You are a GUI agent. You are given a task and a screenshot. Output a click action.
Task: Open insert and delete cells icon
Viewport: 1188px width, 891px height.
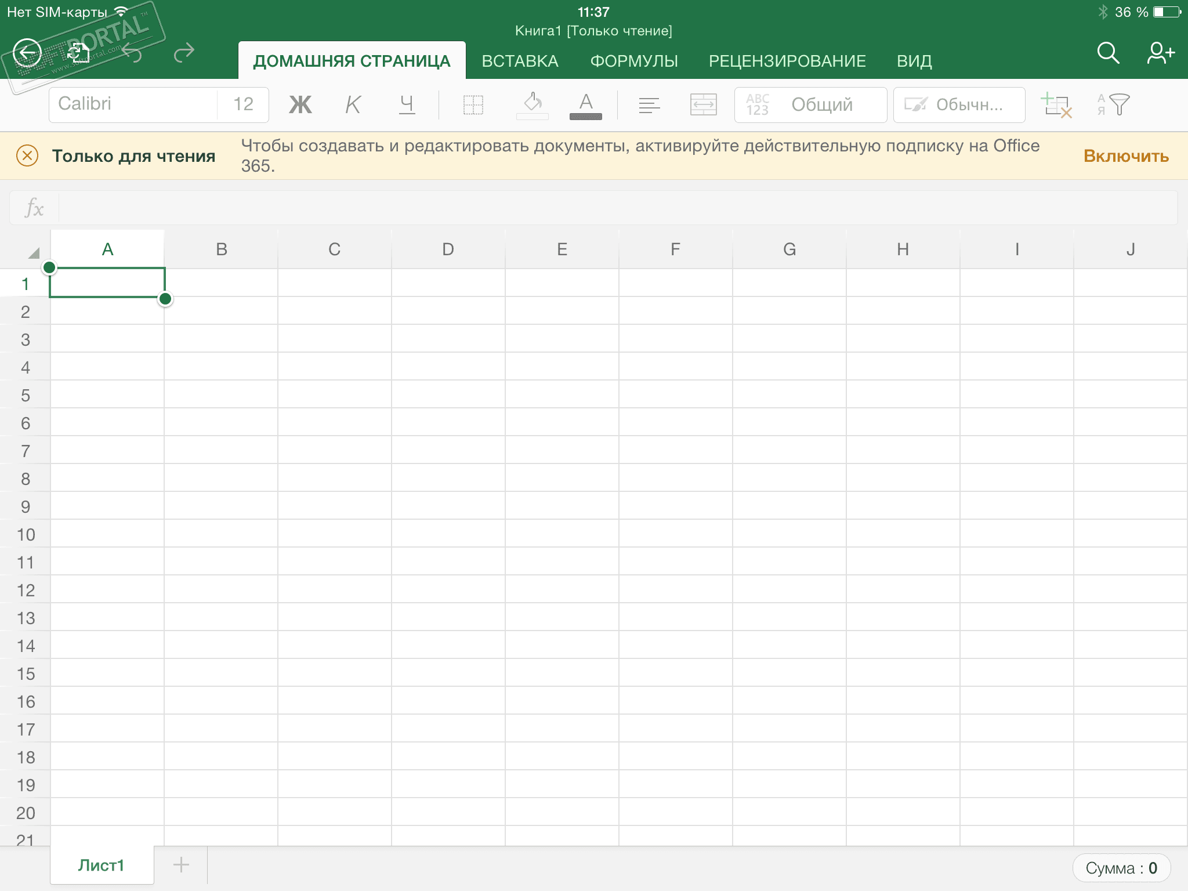click(1056, 105)
